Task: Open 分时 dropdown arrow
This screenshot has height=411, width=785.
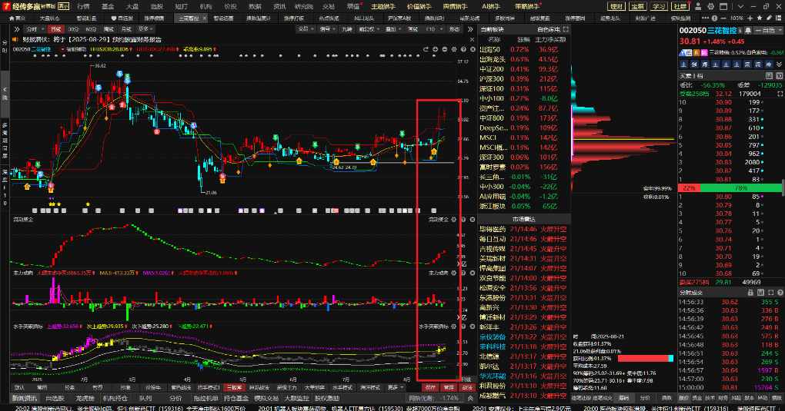Action: coord(42,29)
